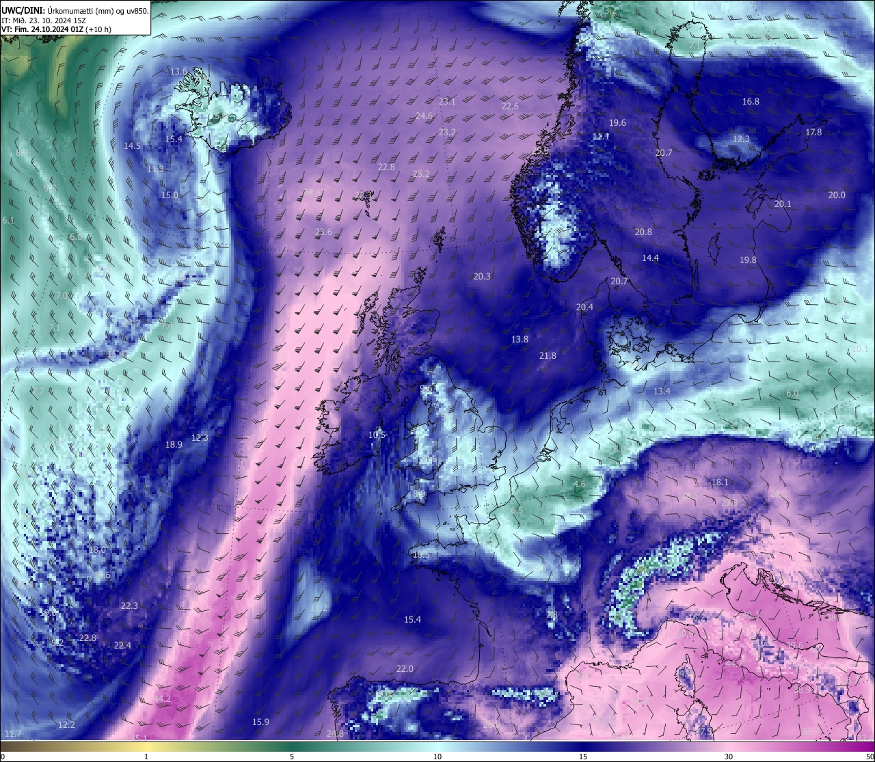
Task: Click the 15.9 value west of Iberia
Action: tap(260, 722)
